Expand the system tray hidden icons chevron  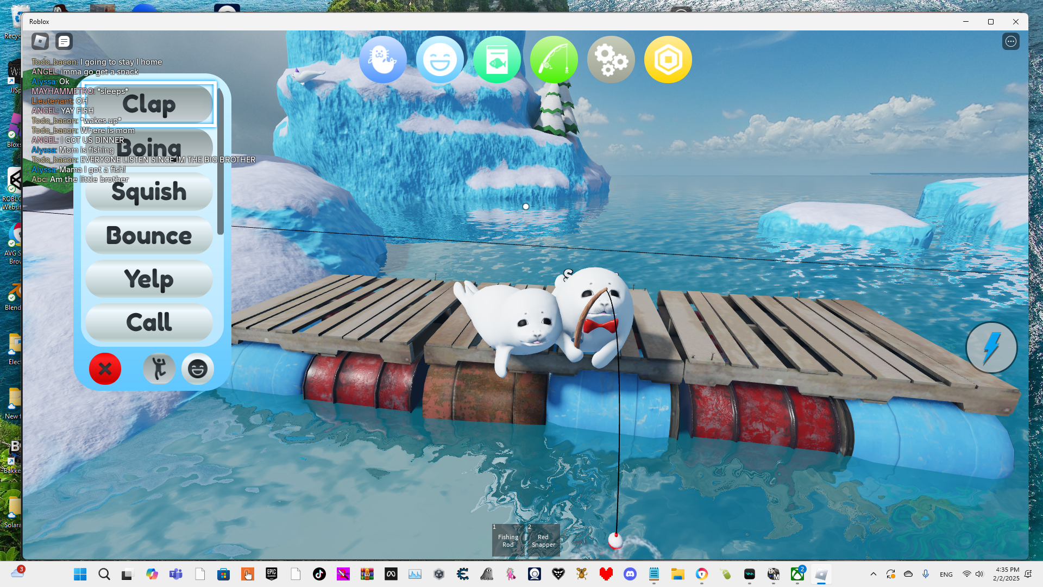coord(874,574)
